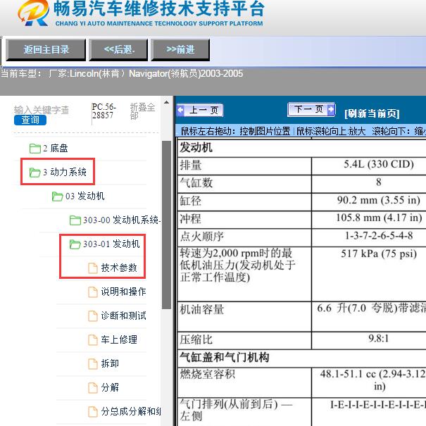Click firing order 1-3-7-2-6-5-4-8 value
The image size is (426, 426).
coord(379,236)
